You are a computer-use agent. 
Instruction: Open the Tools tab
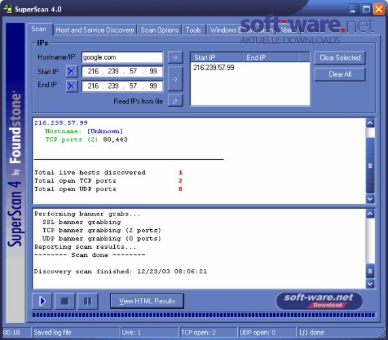(193, 30)
